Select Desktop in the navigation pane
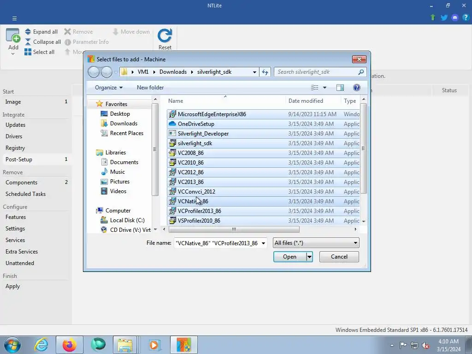 [x=120, y=114]
